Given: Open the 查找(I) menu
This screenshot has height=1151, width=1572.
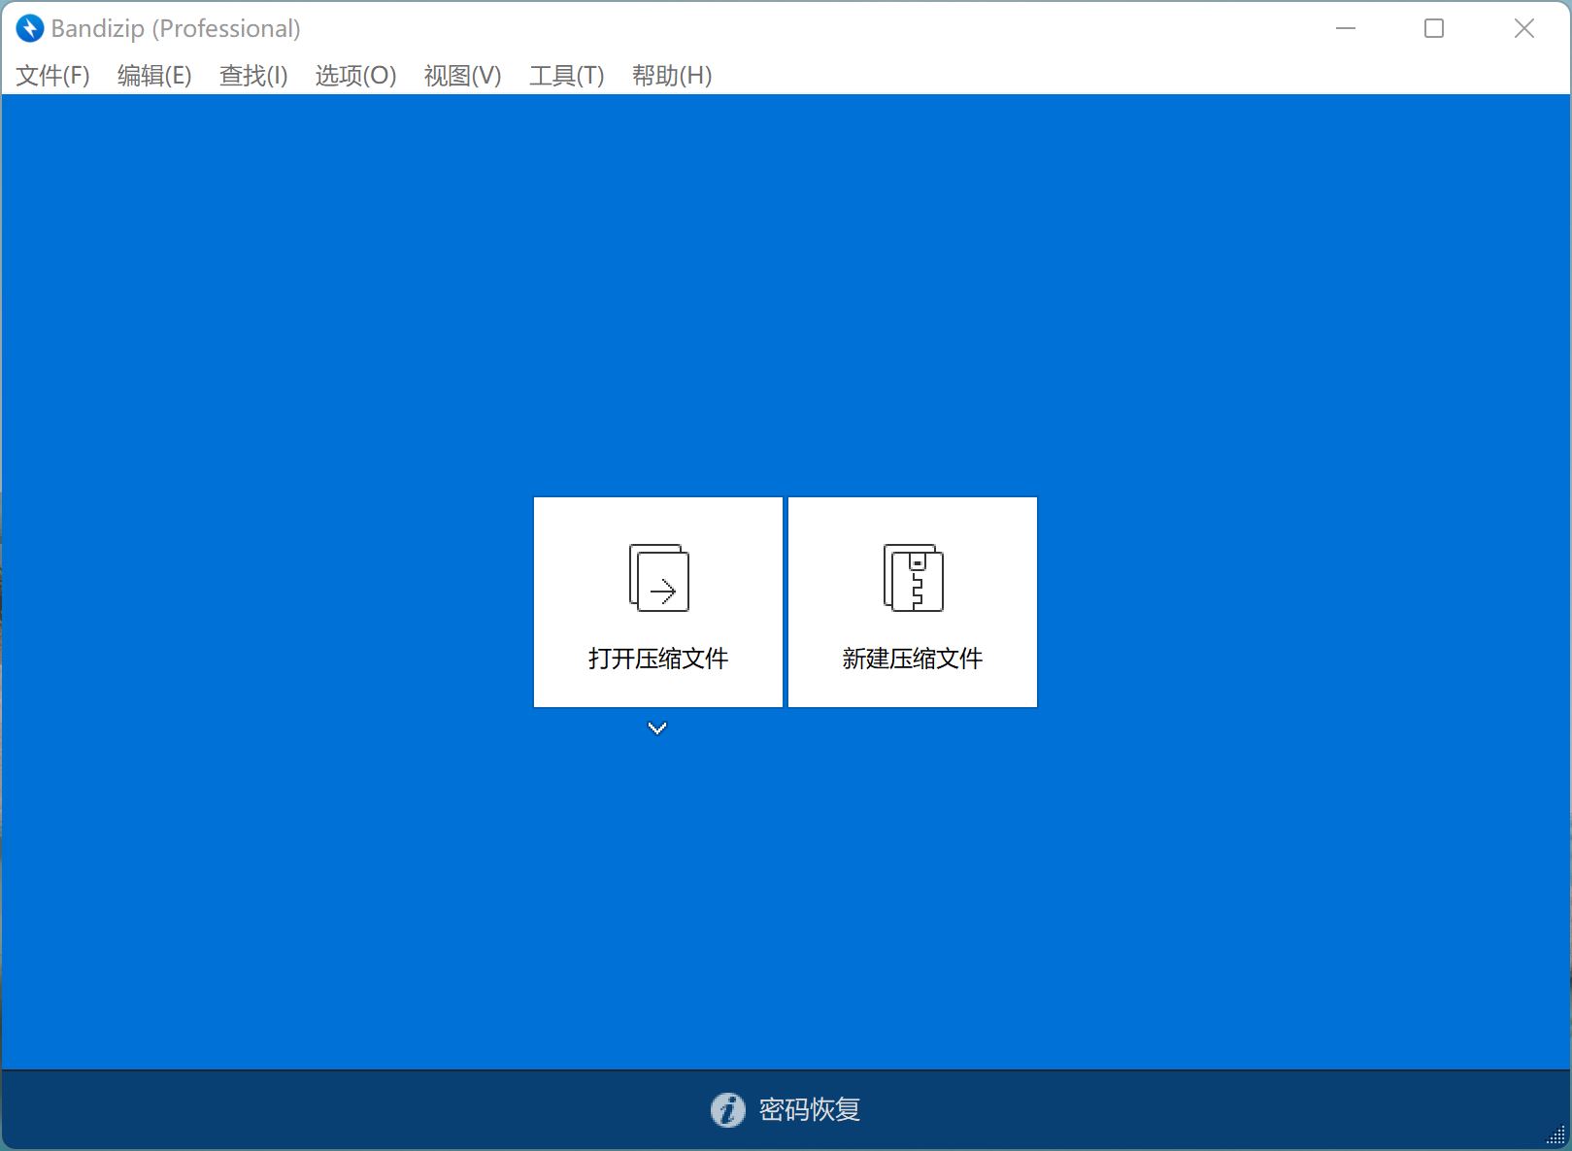Looking at the screenshot, I should [251, 75].
